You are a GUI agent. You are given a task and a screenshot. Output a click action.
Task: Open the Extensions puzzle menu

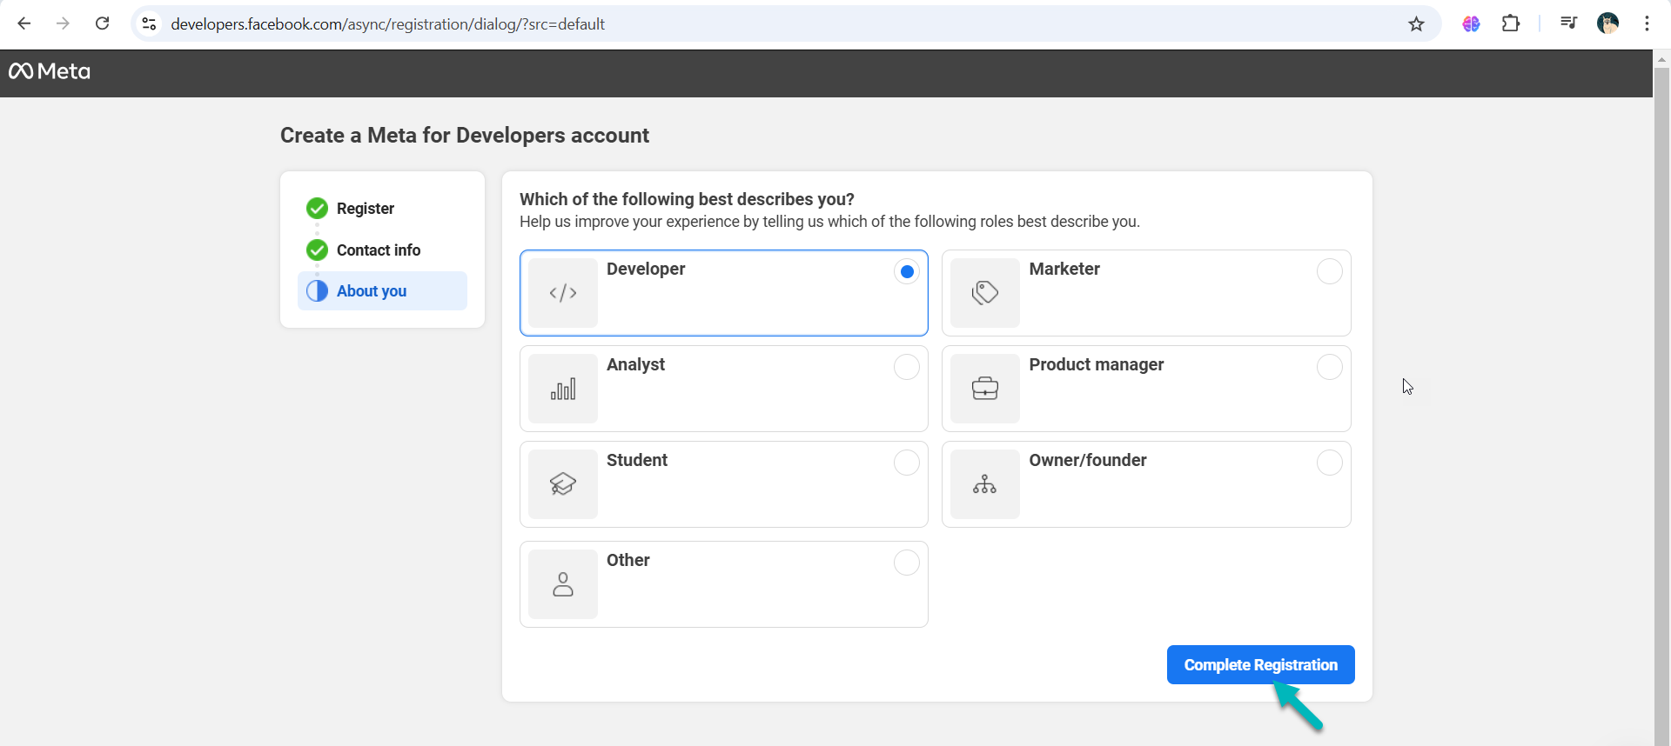[x=1511, y=23]
